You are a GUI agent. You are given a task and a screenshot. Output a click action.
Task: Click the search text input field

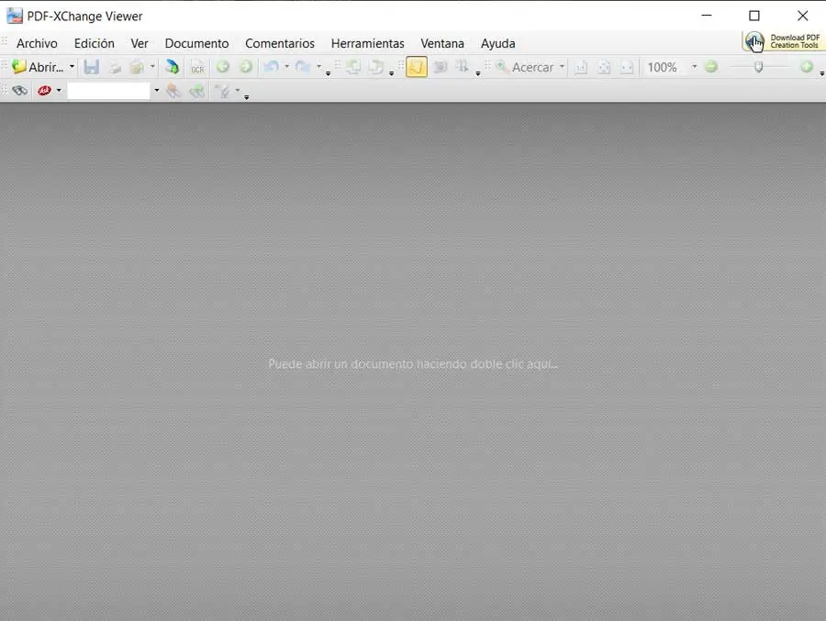(x=109, y=91)
